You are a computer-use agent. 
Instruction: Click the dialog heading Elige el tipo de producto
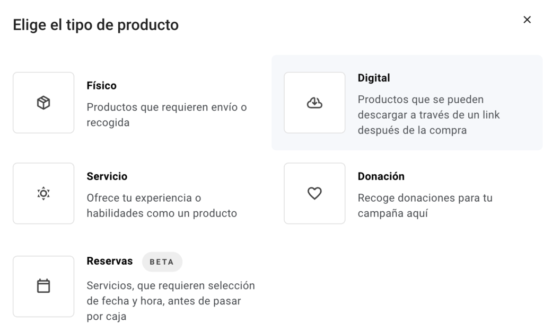(96, 24)
